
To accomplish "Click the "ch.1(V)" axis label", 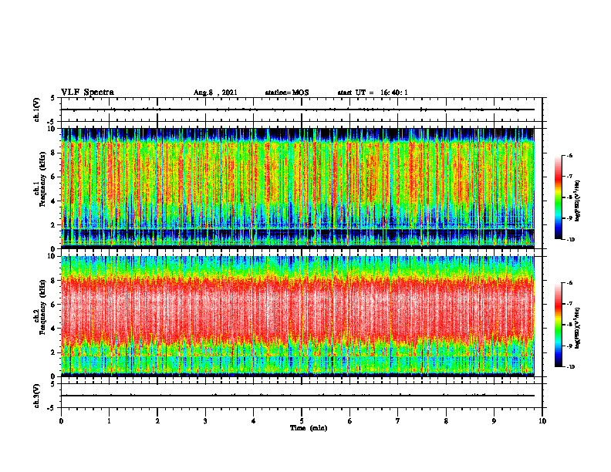I will pos(37,110).
